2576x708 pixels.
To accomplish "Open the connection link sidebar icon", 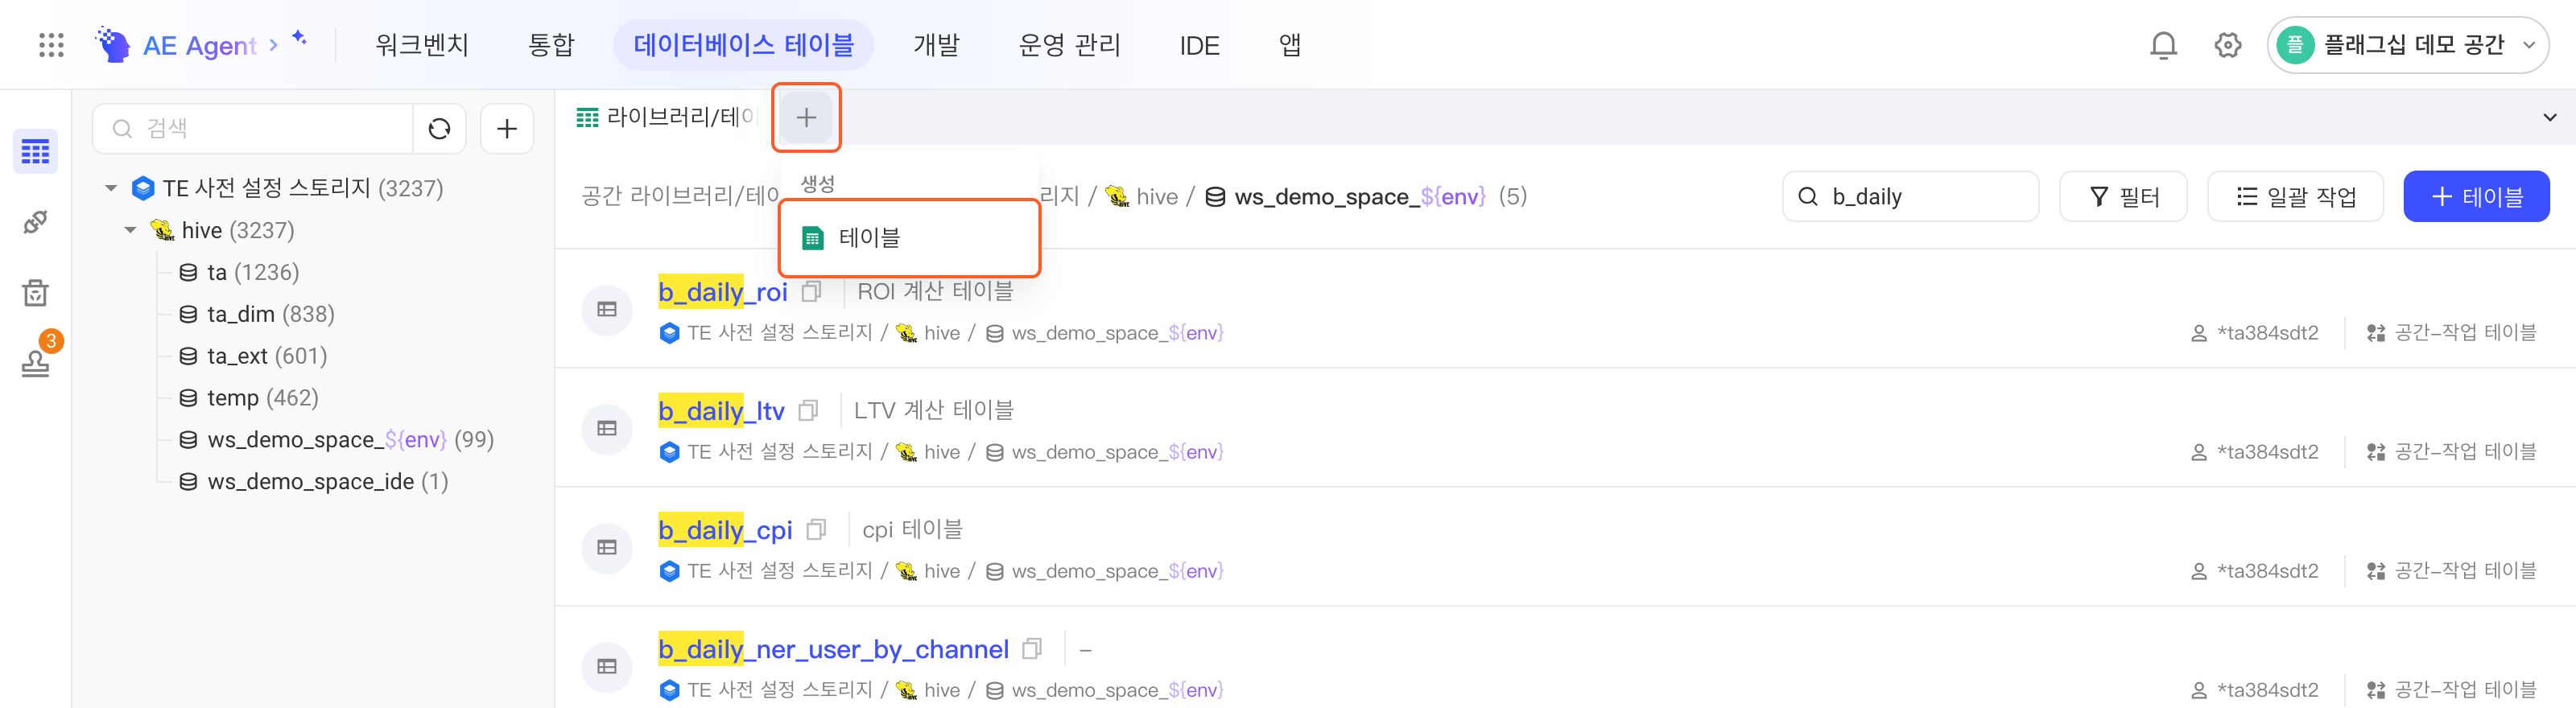I will [35, 222].
